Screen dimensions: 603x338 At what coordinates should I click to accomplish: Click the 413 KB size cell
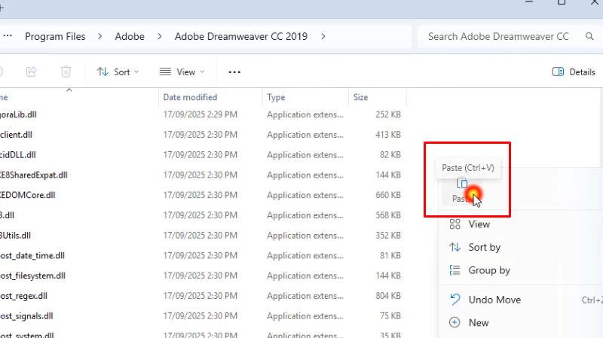pyautogui.click(x=388, y=135)
